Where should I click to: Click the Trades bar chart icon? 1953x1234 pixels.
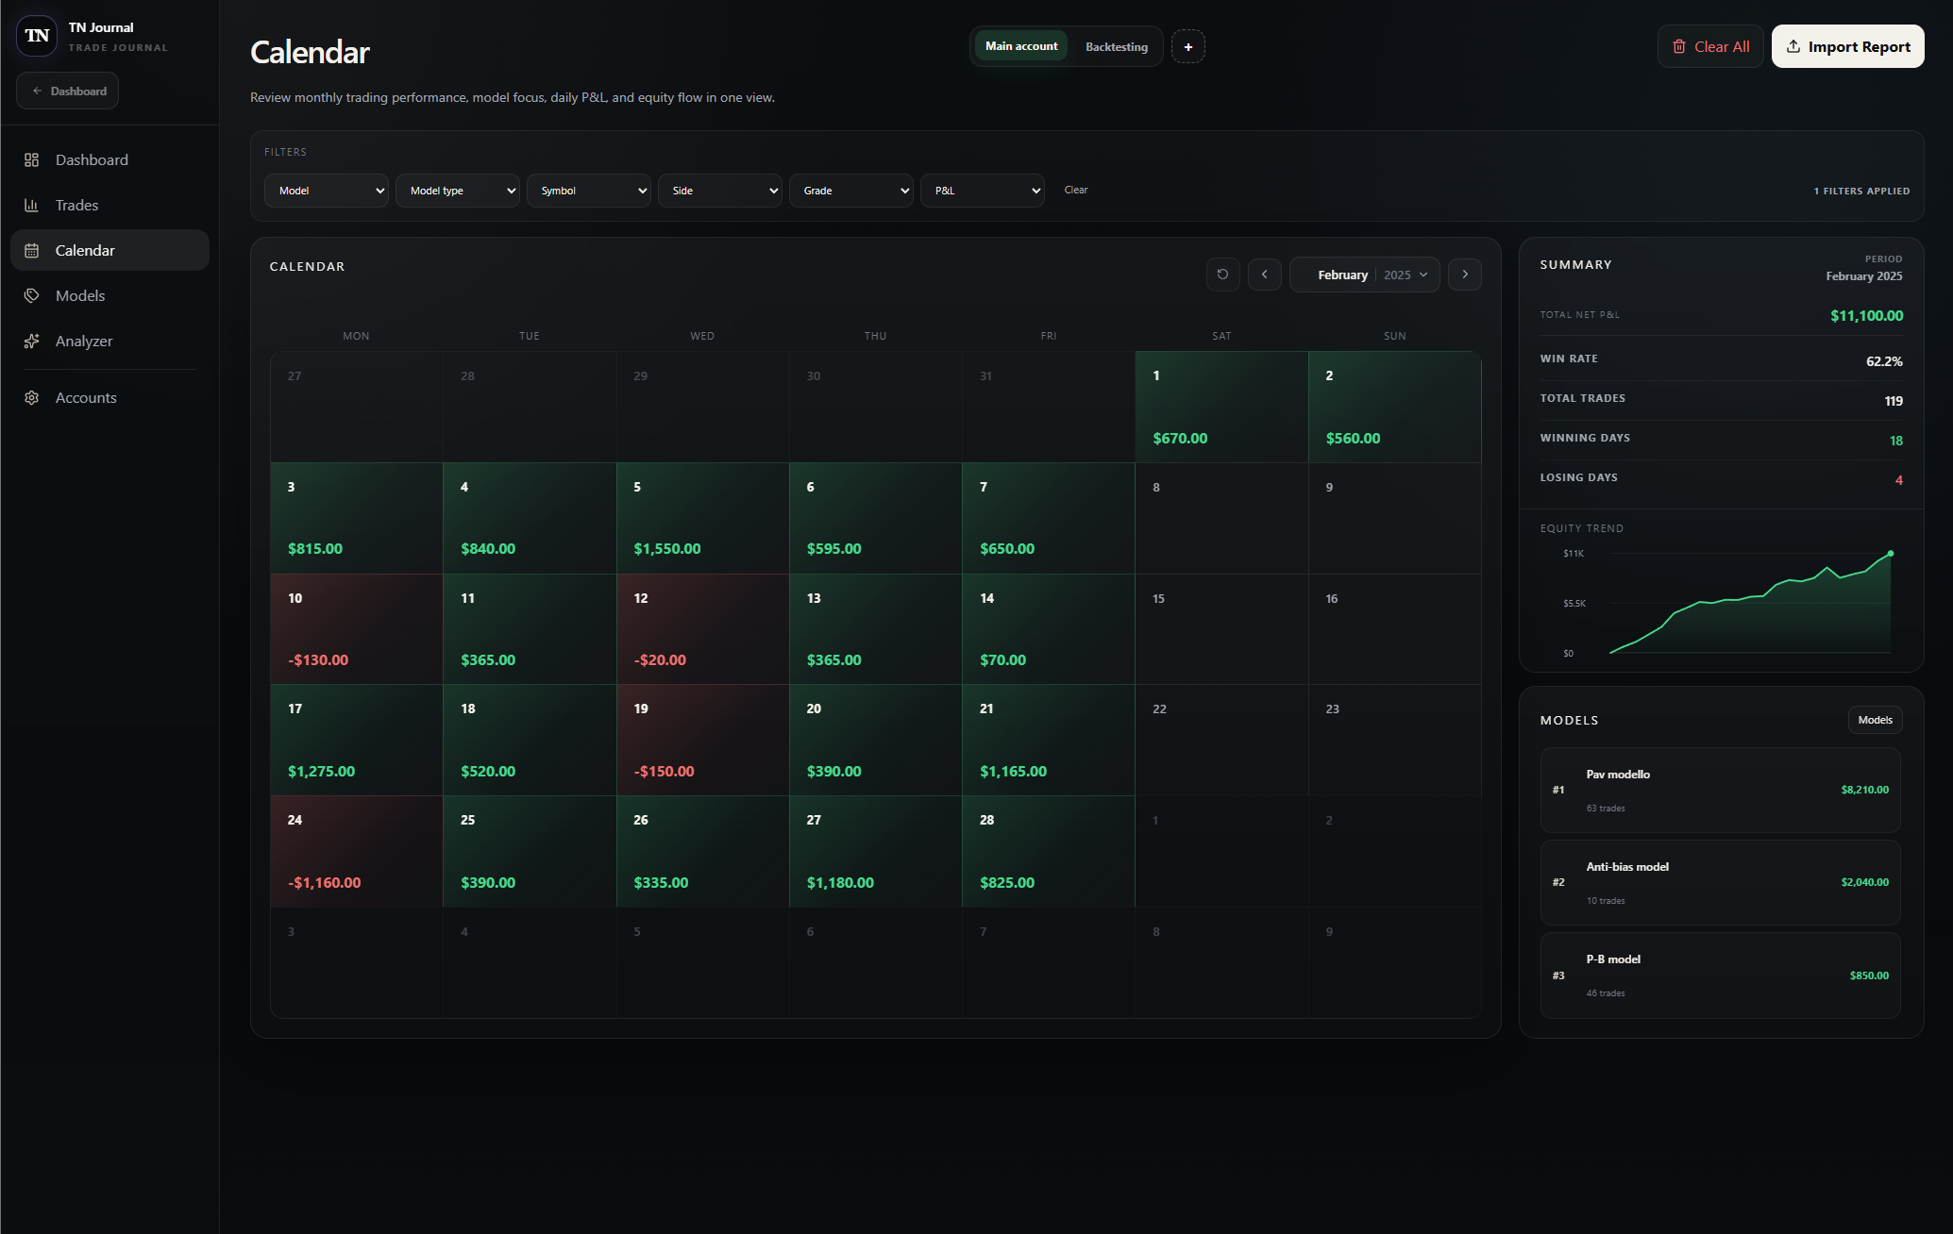pos(31,206)
